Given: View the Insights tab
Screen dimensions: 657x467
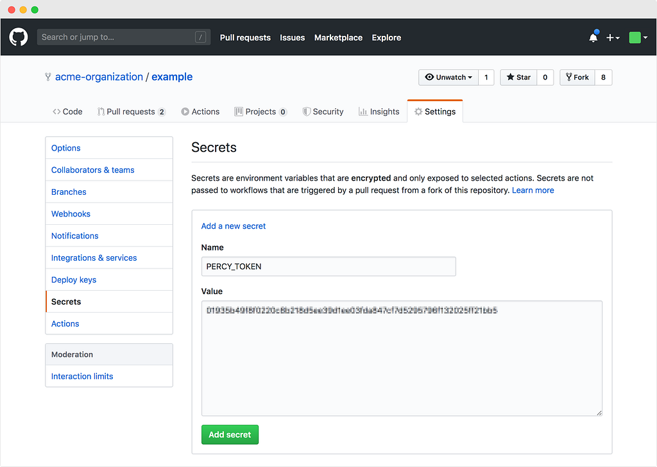Looking at the screenshot, I should click(379, 111).
